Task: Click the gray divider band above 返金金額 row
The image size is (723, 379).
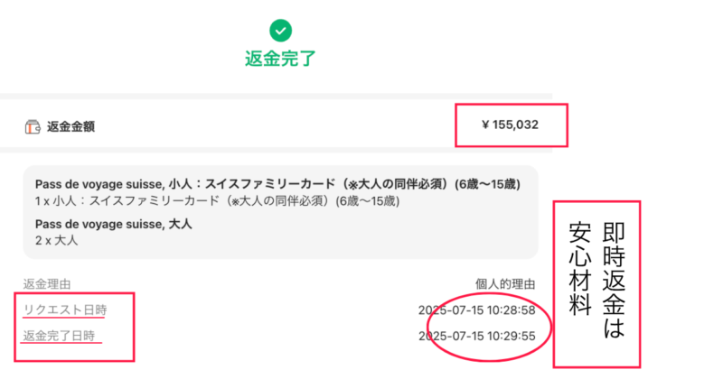Action: pyautogui.click(x=271, y=97)
